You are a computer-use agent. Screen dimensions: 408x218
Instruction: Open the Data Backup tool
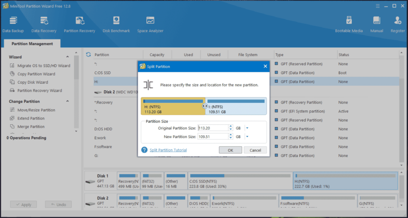[13, 25]
